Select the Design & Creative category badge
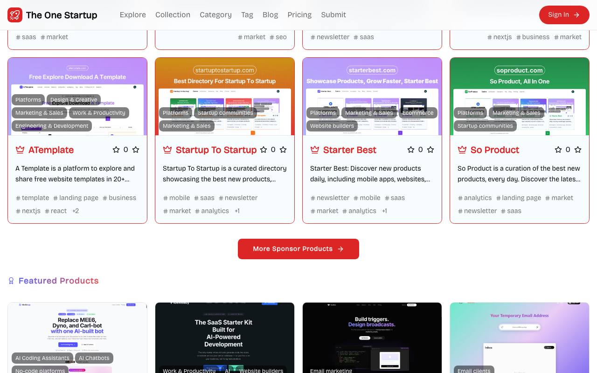This screenshot has width=597, height=373. tap(74, 100)
